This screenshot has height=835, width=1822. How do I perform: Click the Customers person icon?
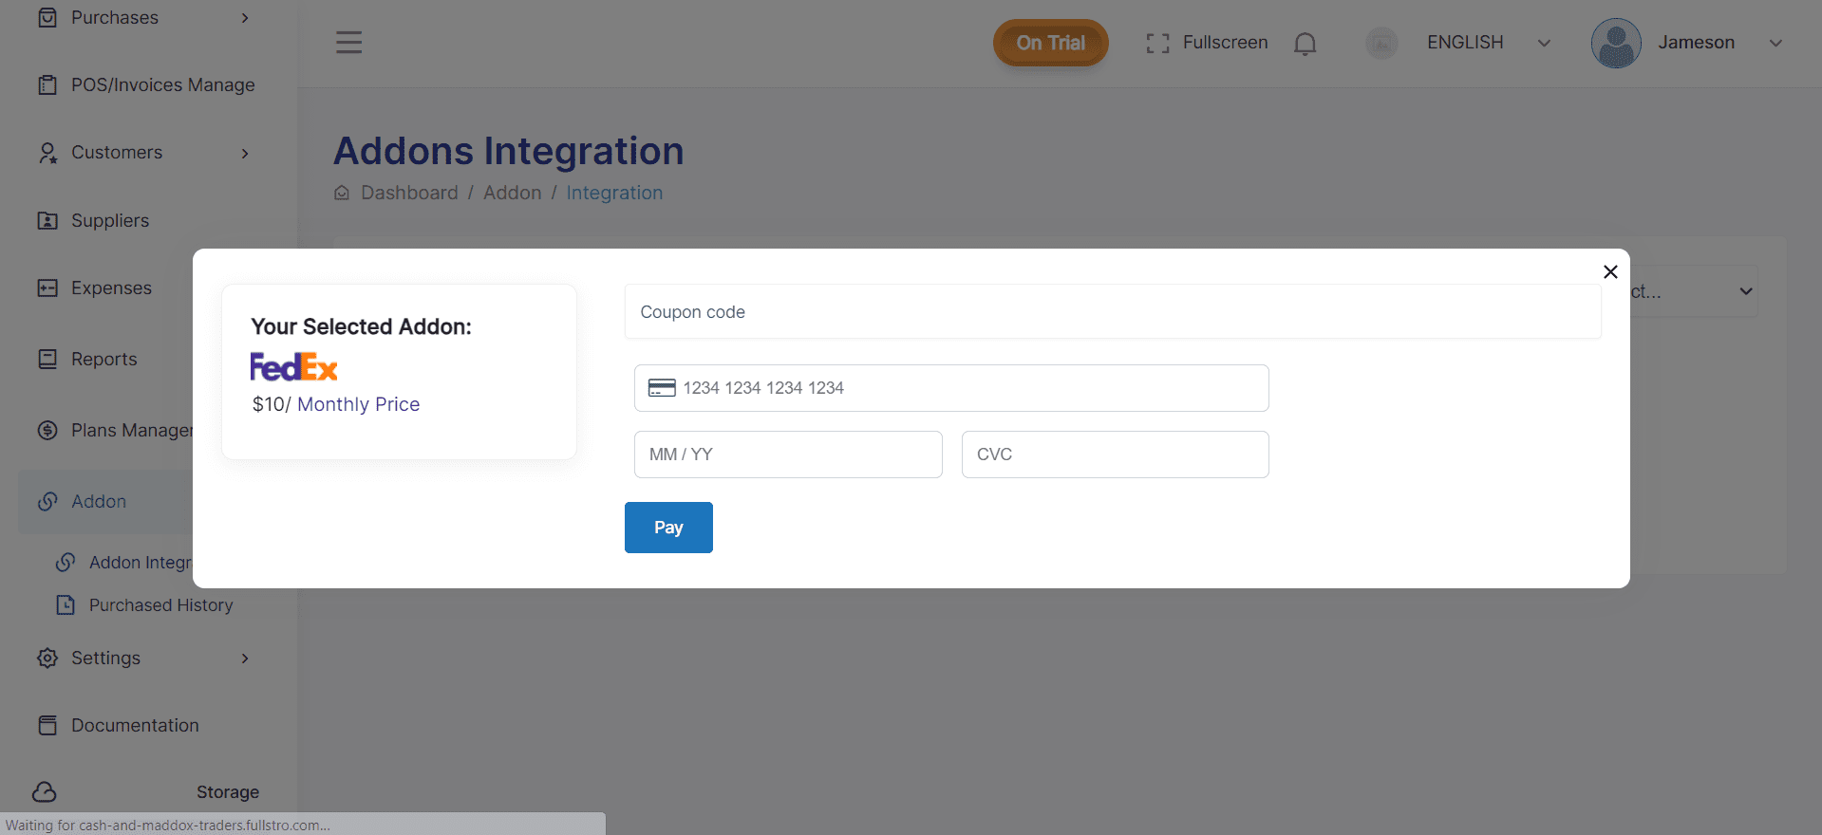47,153
